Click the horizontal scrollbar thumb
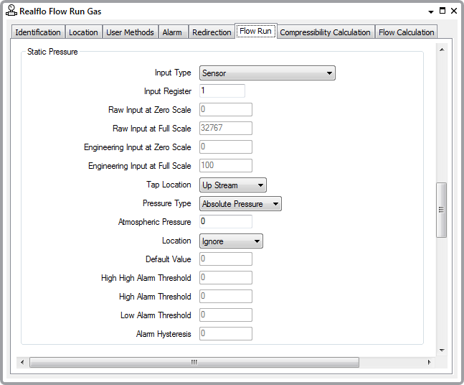Screen dimensions: 464x385 tap(194, 362)
